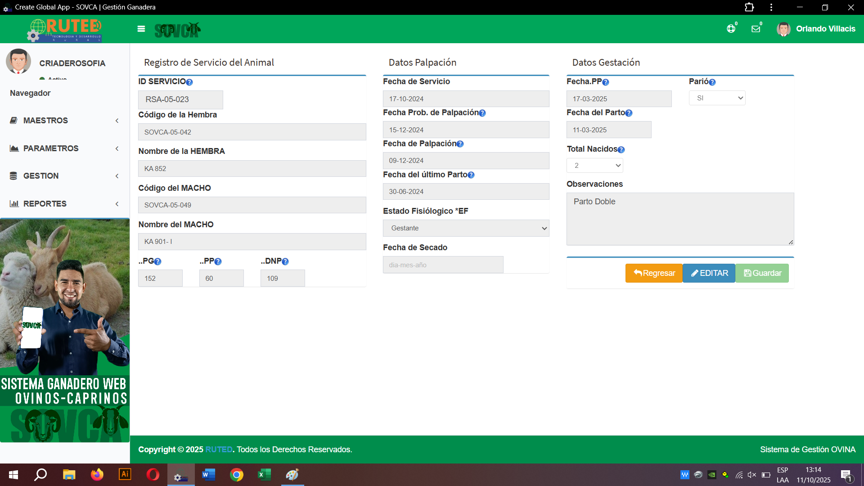Open the Parió dropdown showing SI
The image size is (864, 486).
coord(717,98)
